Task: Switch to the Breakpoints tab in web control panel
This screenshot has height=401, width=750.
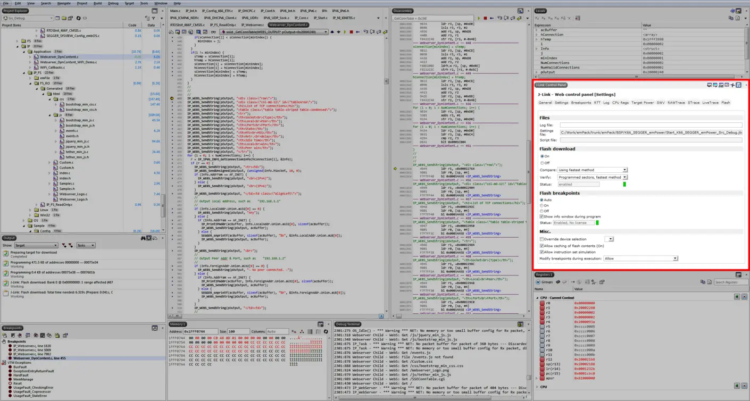Action: [580, 103]
